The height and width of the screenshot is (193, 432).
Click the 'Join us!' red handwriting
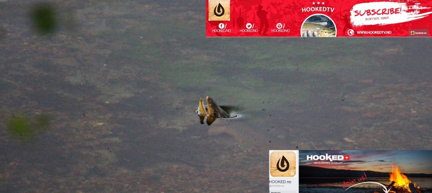coord(355,181)
